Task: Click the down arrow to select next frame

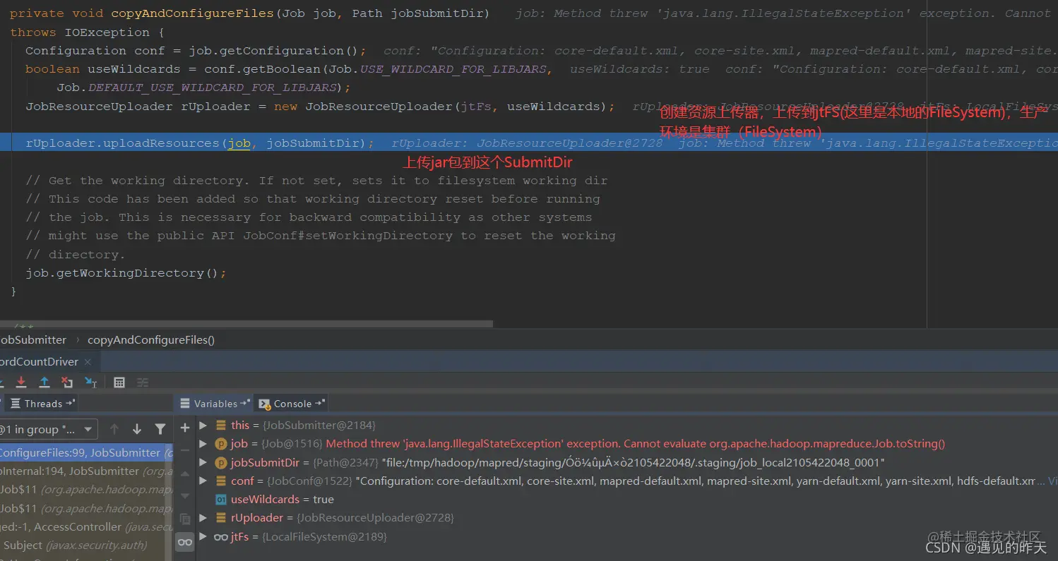Action: [137, 429]
